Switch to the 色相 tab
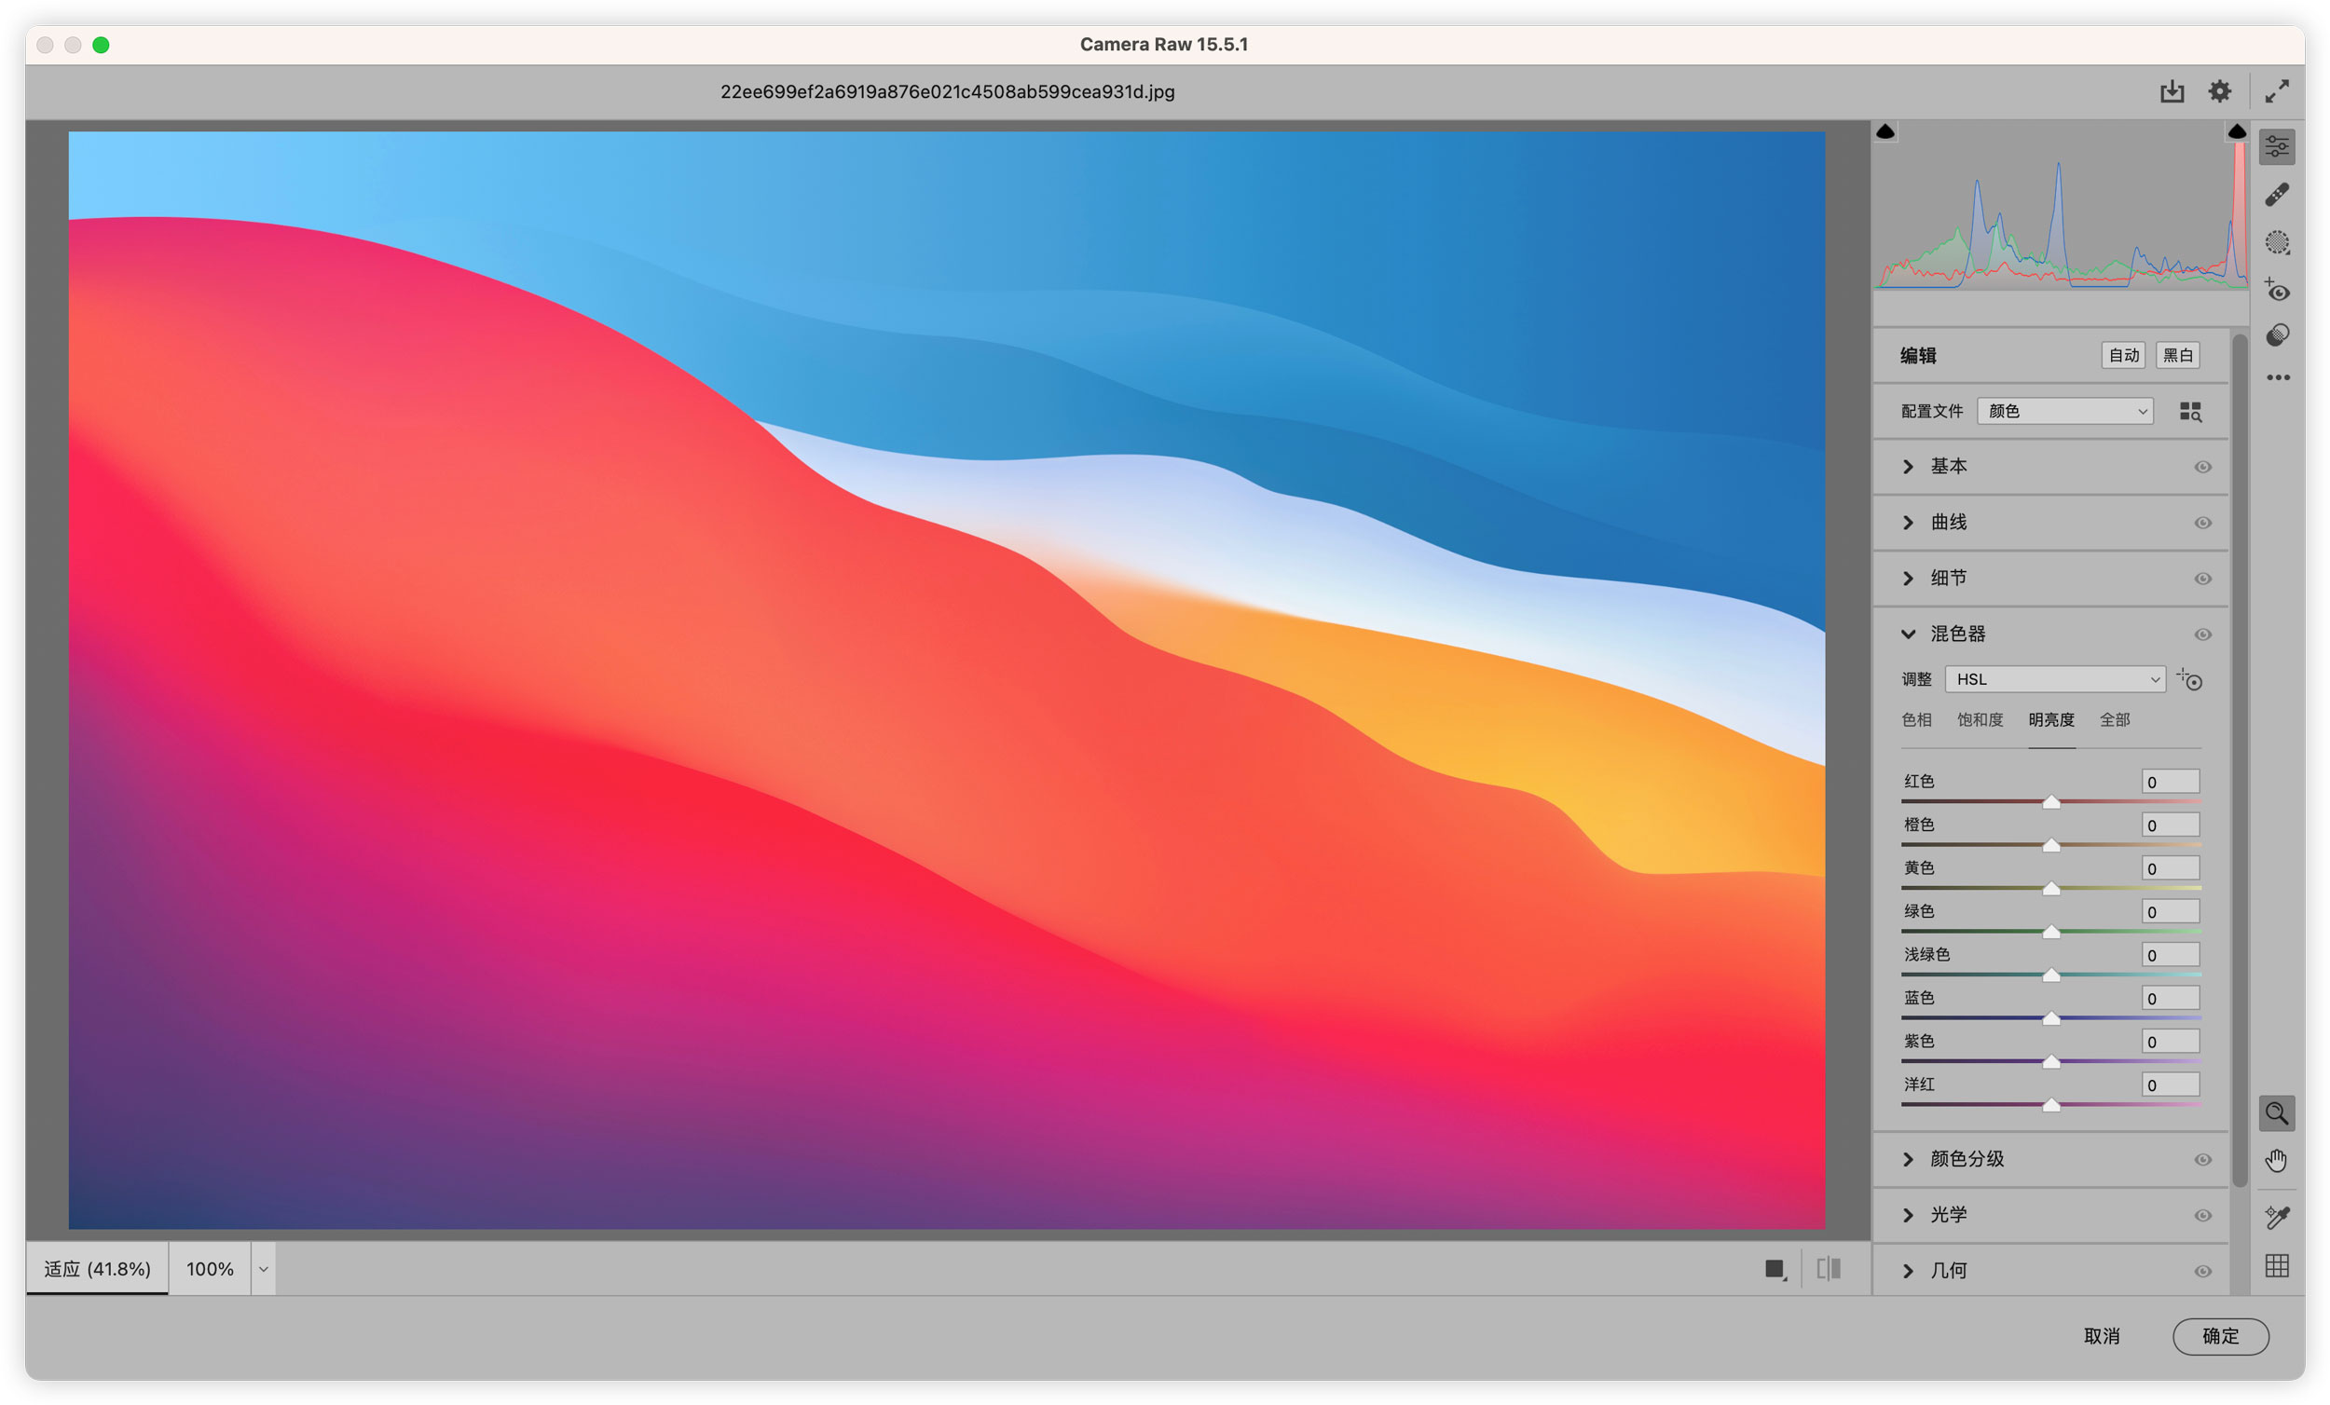 click(x=1916, y=719)
